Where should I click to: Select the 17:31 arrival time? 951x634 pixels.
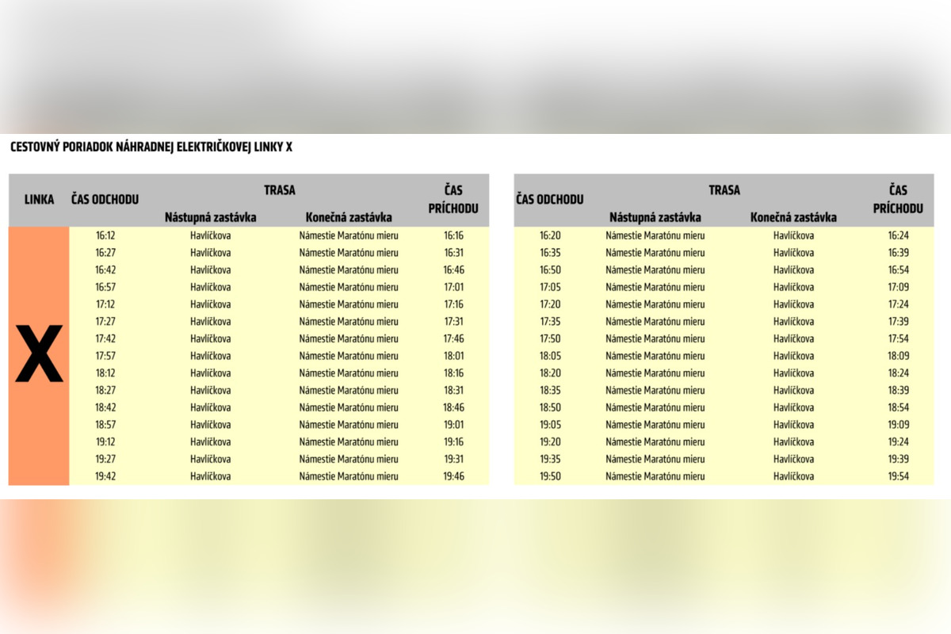click(453, 322)
